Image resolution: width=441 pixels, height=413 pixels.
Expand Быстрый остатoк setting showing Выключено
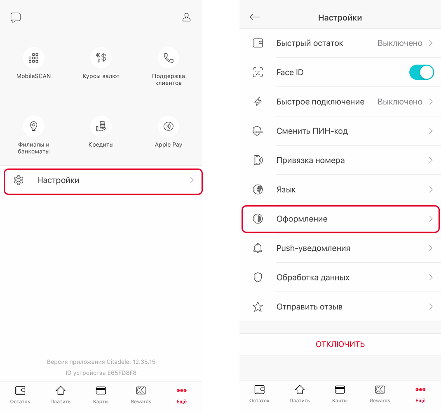click(x=340, y=43)
